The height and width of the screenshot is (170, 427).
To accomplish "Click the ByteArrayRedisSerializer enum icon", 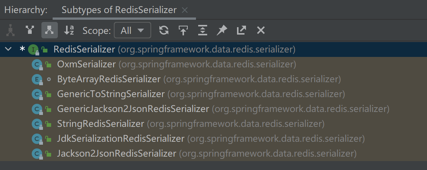I will (36, 79).
